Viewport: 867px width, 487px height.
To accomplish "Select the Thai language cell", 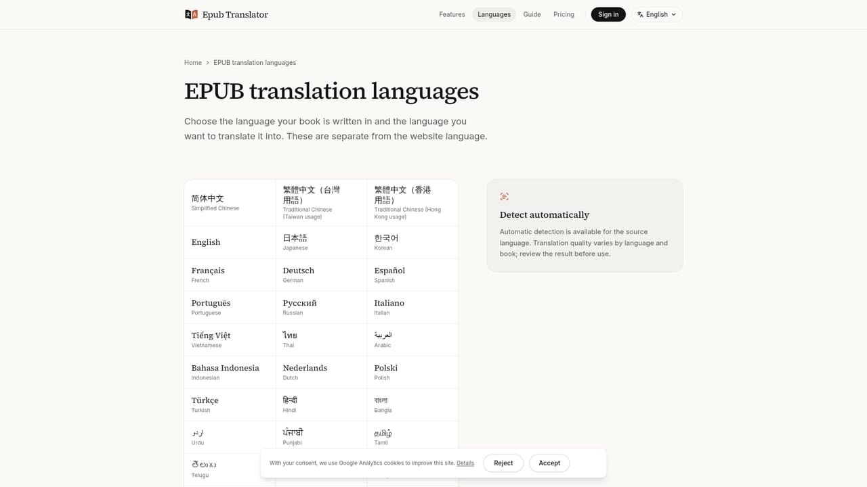I will pyautogui.click(x=321, y=340).
